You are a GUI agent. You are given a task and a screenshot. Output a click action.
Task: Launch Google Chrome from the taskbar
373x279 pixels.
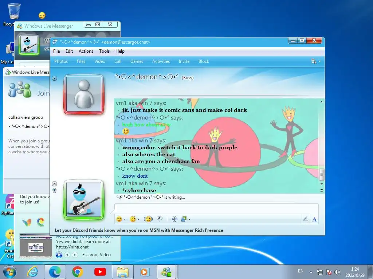77,272
